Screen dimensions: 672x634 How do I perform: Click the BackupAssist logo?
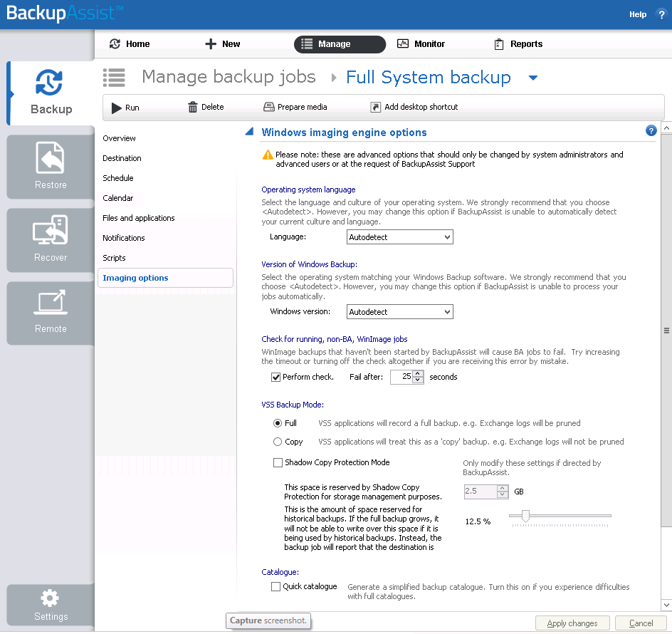click(65, 13)
